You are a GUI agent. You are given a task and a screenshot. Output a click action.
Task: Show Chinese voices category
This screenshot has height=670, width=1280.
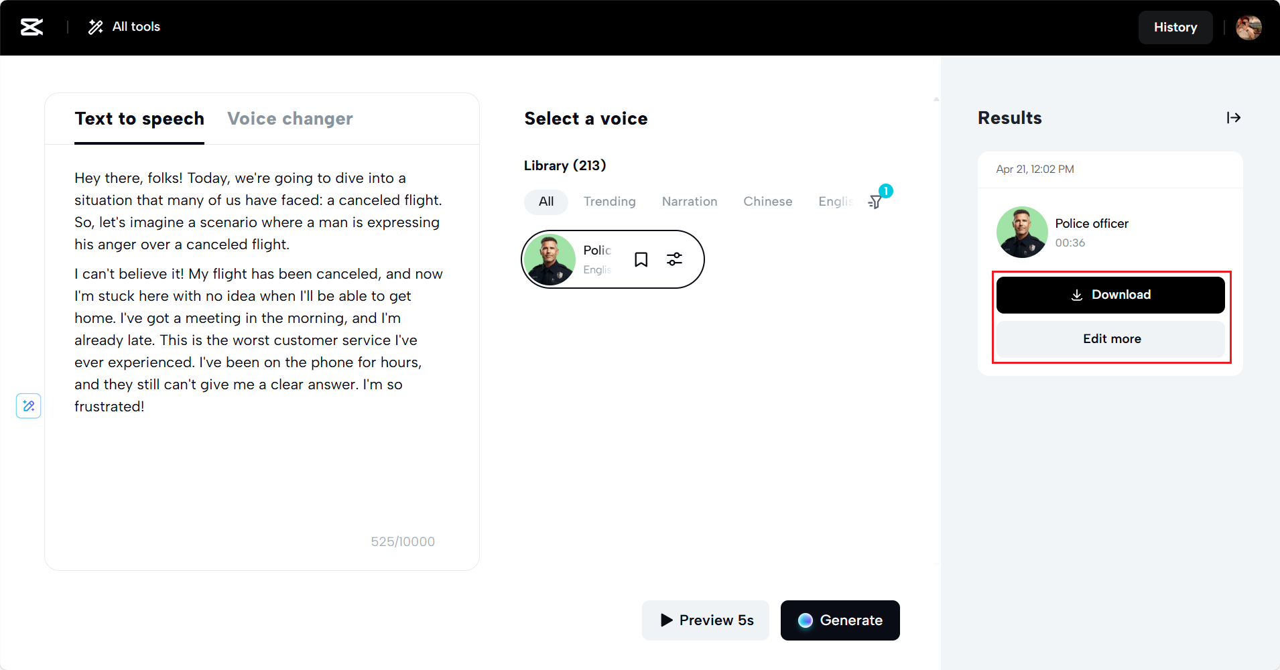pyautogui.click(x=767, y=202)
